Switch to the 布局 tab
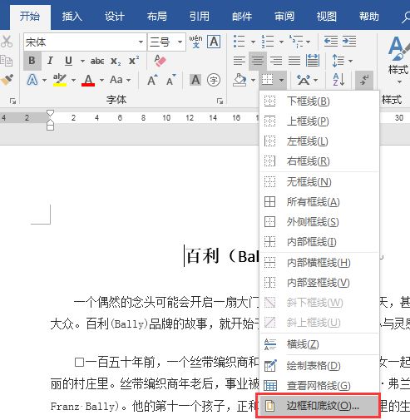 coord(157,17)
